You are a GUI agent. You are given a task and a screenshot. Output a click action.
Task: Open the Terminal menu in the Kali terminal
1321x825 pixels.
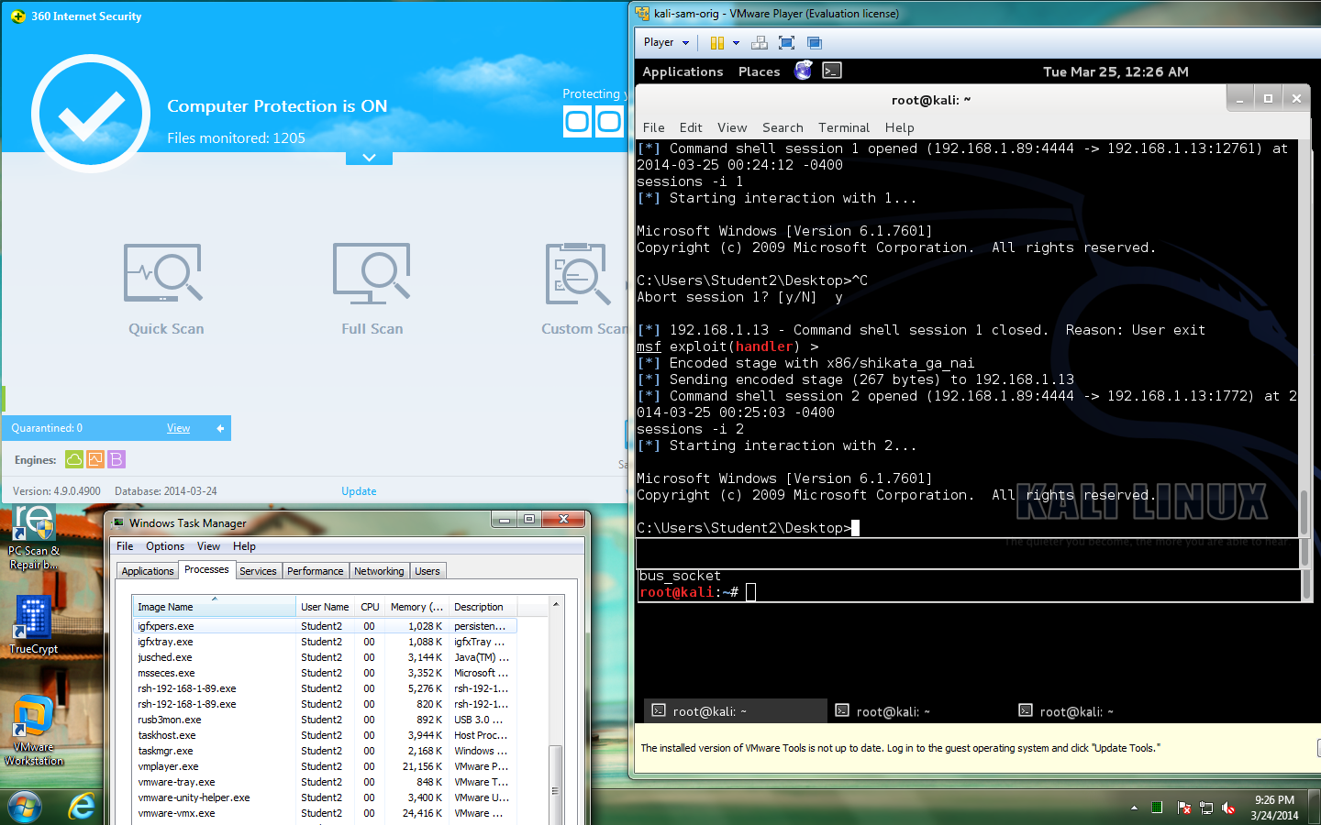tap(844, 127)
